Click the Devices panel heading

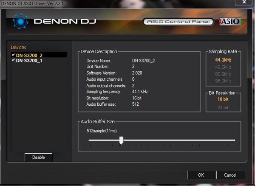[18, 48]
